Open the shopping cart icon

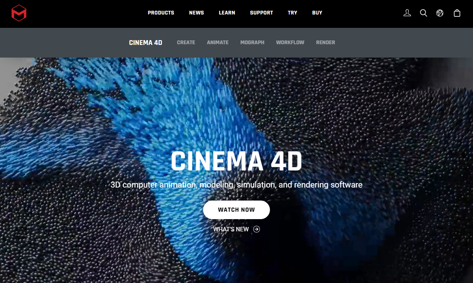coord(457,13)
